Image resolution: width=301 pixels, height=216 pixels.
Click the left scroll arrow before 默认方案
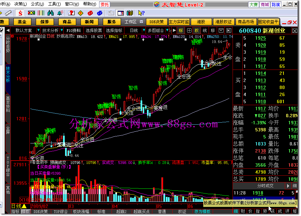(x=8, y=31)
